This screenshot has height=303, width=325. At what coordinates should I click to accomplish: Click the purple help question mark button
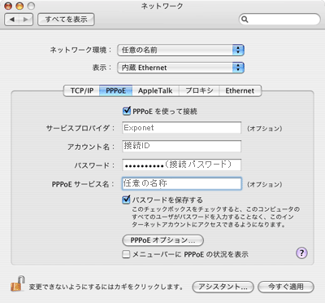pos(301,253)
